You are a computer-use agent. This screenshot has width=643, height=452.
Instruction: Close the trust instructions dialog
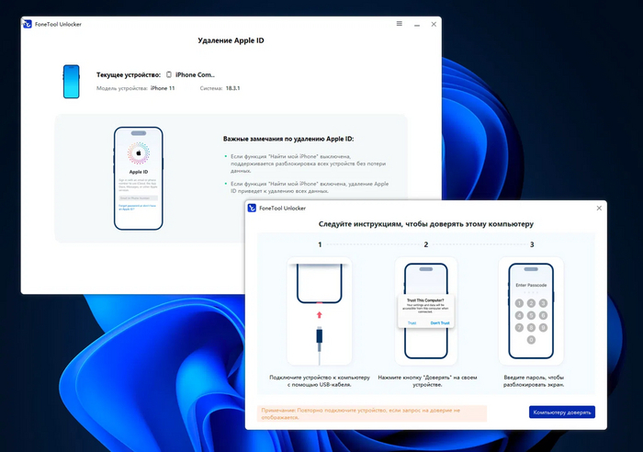pyautogui.click(x=599, y=208)
